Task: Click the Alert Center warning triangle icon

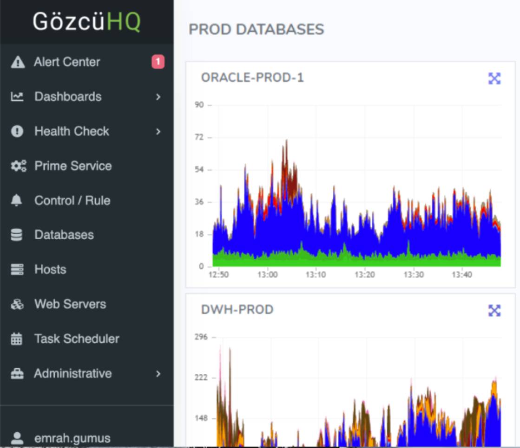Action: [x=18, y=62]
